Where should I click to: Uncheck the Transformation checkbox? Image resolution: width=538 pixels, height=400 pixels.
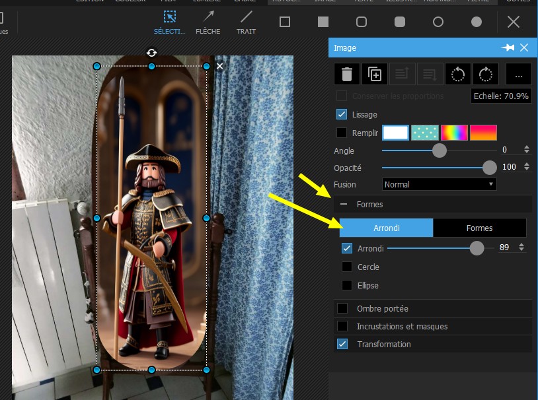click(342, 344)
